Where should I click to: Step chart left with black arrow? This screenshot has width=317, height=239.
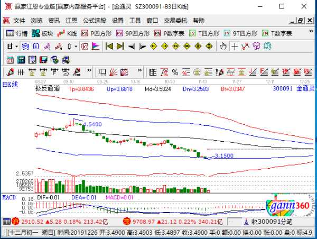coord(132,47)
